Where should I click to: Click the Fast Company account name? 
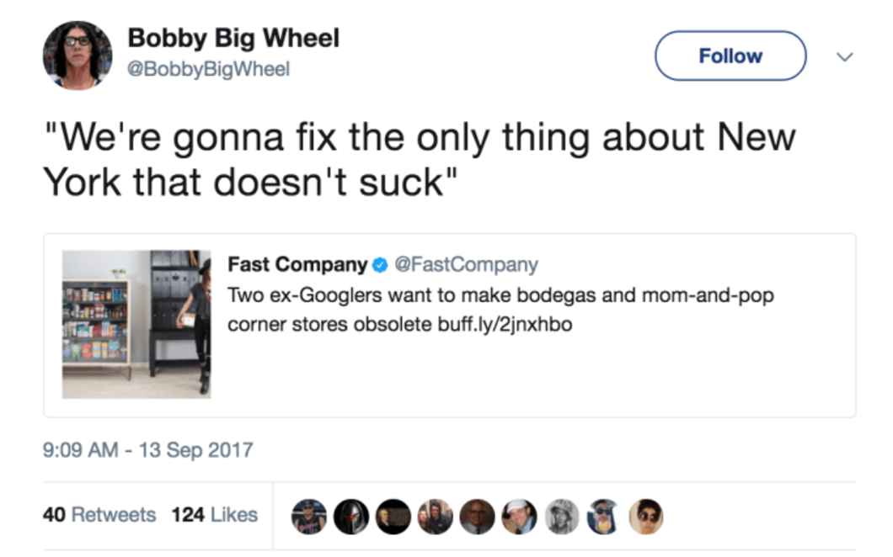click(297, 264)
